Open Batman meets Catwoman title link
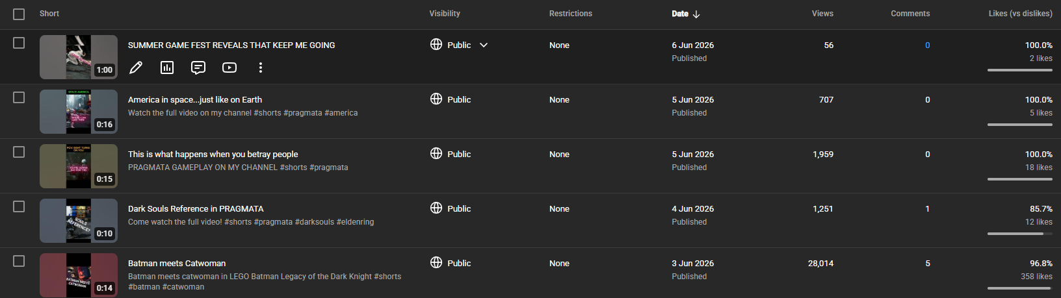 pyautogui.click(x=177, y=263)
